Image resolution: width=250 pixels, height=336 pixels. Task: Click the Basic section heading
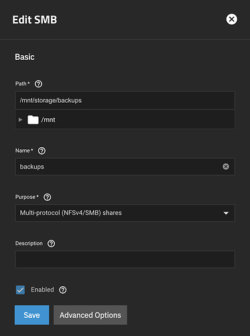coord(25,57)
